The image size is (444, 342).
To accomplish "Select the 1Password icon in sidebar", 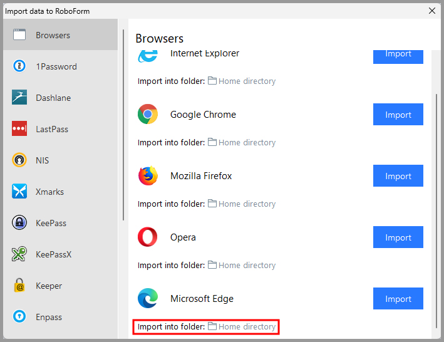I will 19,66.
